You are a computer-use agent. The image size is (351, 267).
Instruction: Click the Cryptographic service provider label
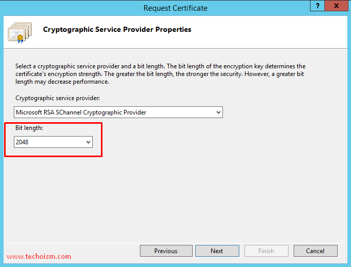coord(57,98)
